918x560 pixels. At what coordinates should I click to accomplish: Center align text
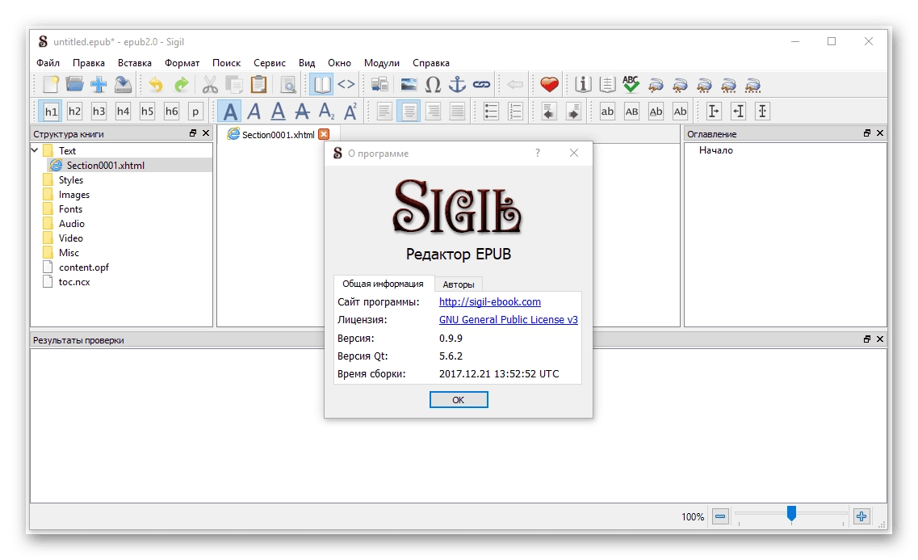[409, 112]
